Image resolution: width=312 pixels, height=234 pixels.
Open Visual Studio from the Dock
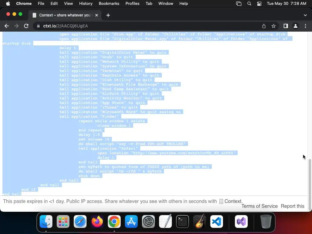click(x=241, y=222)
